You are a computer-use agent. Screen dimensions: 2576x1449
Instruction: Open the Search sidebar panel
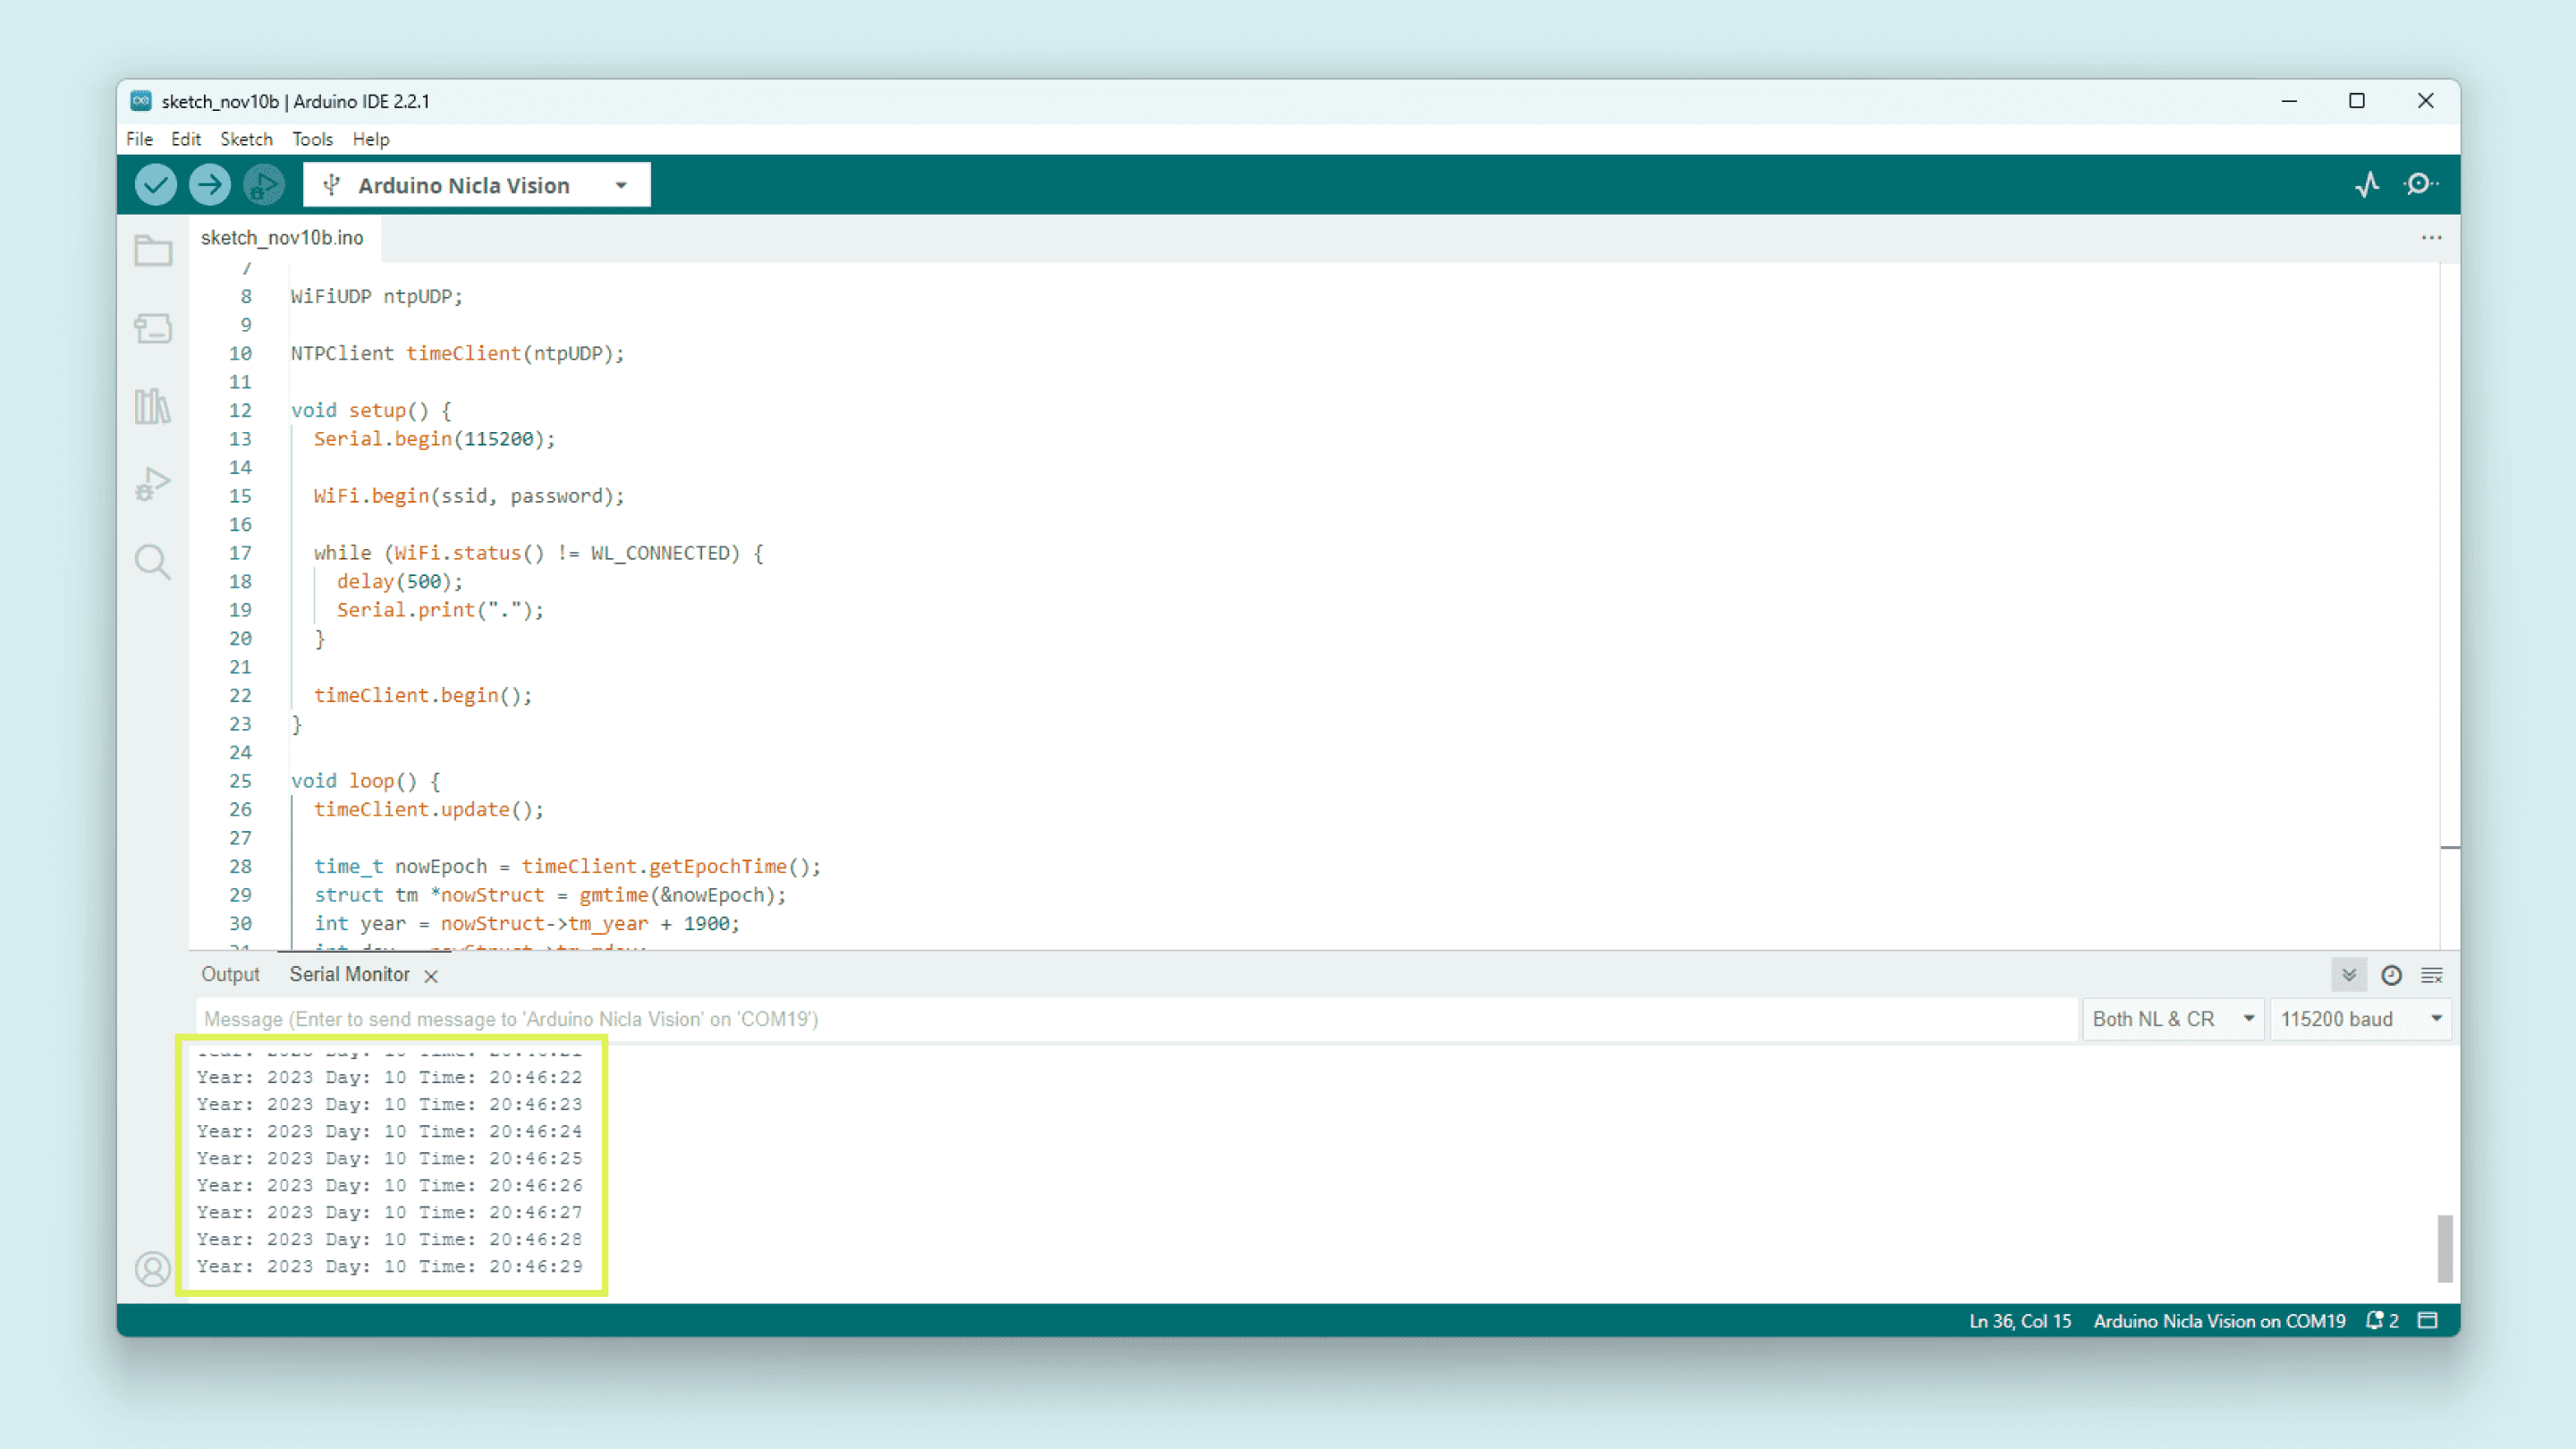pos(153,562)
